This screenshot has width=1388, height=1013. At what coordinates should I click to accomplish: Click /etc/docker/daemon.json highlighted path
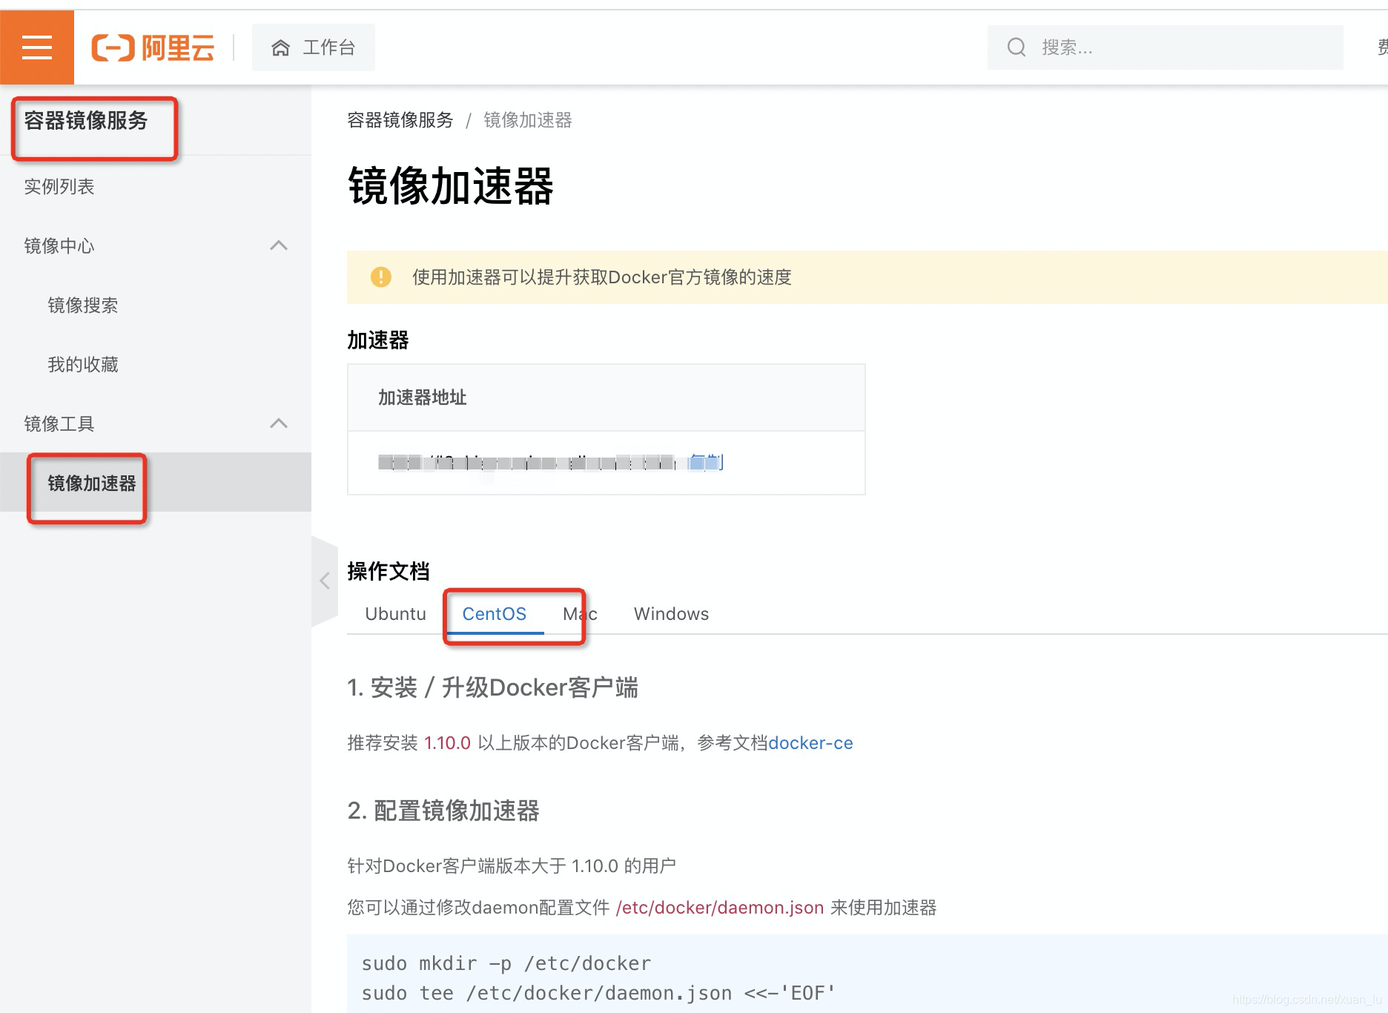(x=720, y=908)
